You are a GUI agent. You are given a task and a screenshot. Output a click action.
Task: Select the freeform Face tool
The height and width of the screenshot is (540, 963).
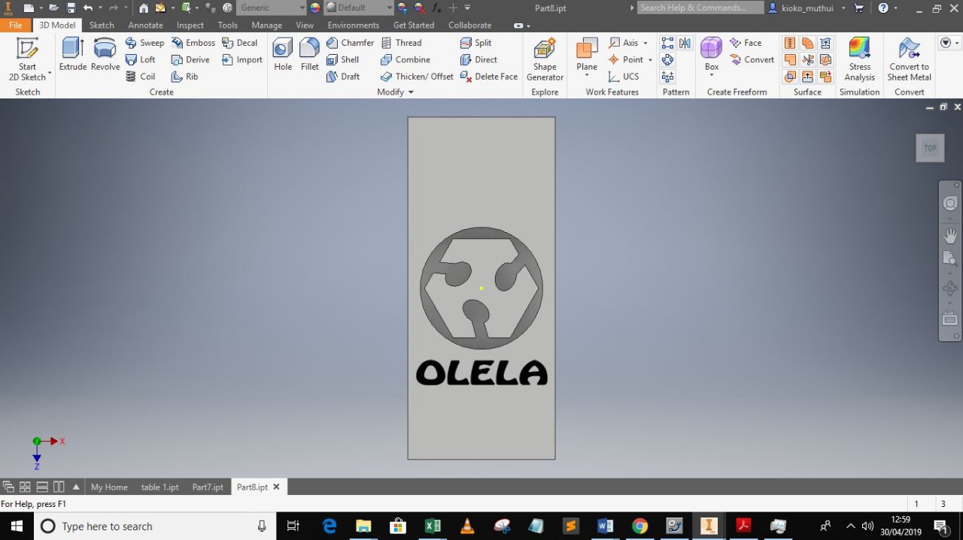746,43
